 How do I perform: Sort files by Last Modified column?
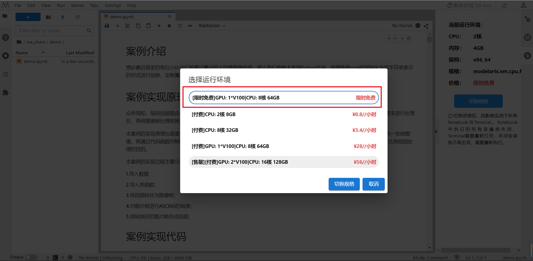point(74,53)
